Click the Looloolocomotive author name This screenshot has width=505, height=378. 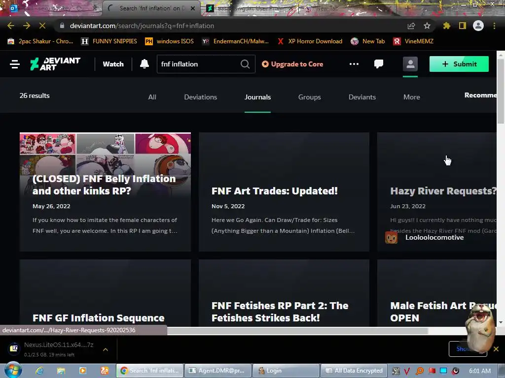(x=434, y=238)
